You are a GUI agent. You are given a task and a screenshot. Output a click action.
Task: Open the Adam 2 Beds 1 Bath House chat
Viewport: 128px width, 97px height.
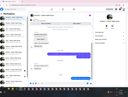(x=13, y=65)
